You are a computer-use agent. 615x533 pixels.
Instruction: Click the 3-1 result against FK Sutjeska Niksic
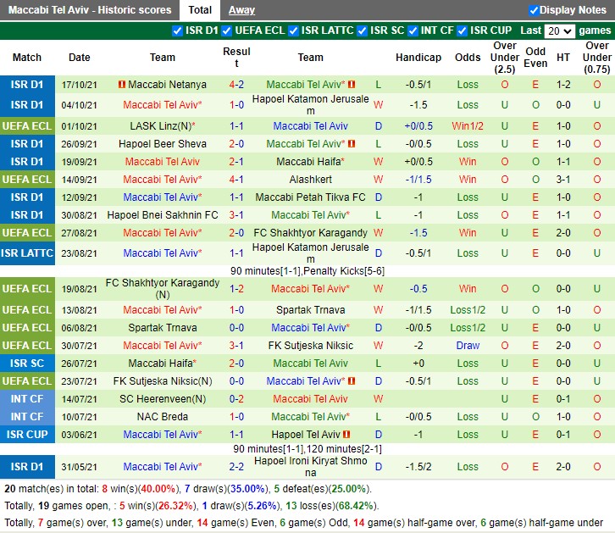click(x=236, y=346)
